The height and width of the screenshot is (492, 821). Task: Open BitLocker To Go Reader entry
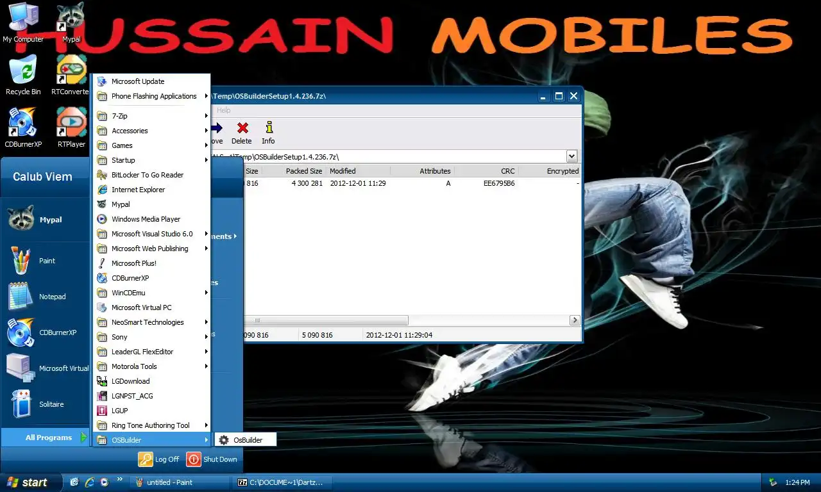tap(152, 175)
